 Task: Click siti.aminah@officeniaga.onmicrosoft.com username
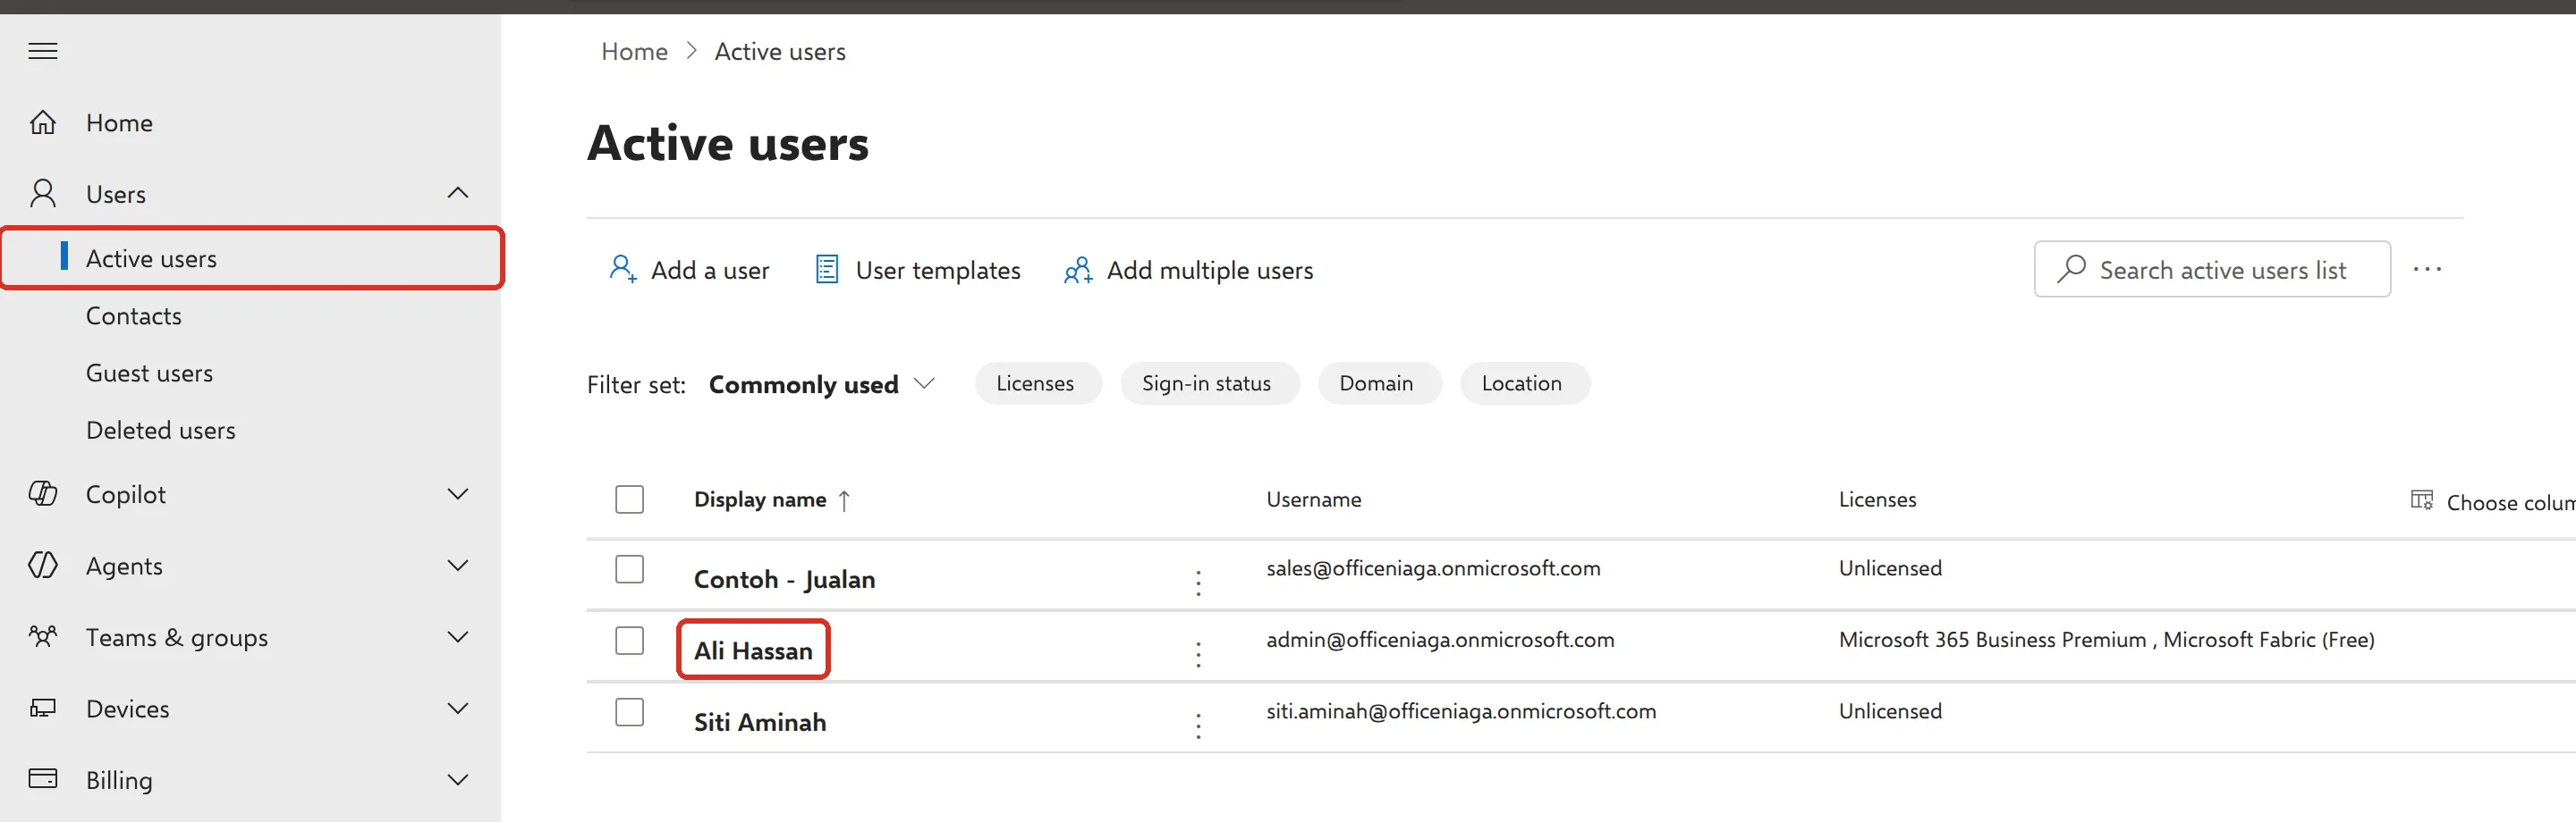[x=1461, y=711]
